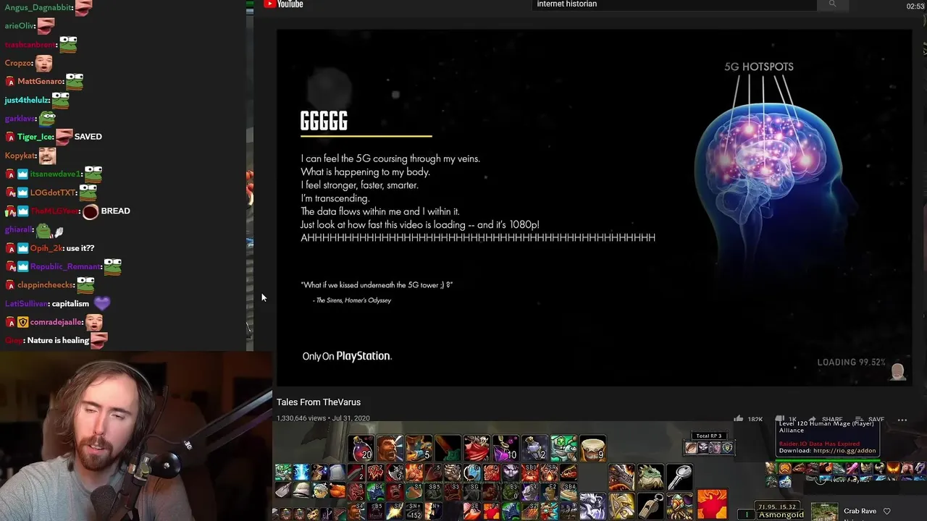Click chat username just4thelulz

click(27, 100)
